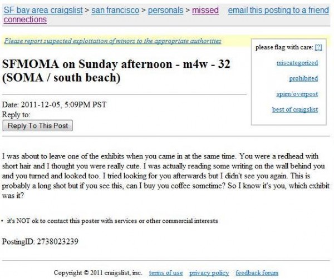The width and height of the screenshot is (334, 279).
Task: Click email this posting to a friend
Action: click(278, 10)
